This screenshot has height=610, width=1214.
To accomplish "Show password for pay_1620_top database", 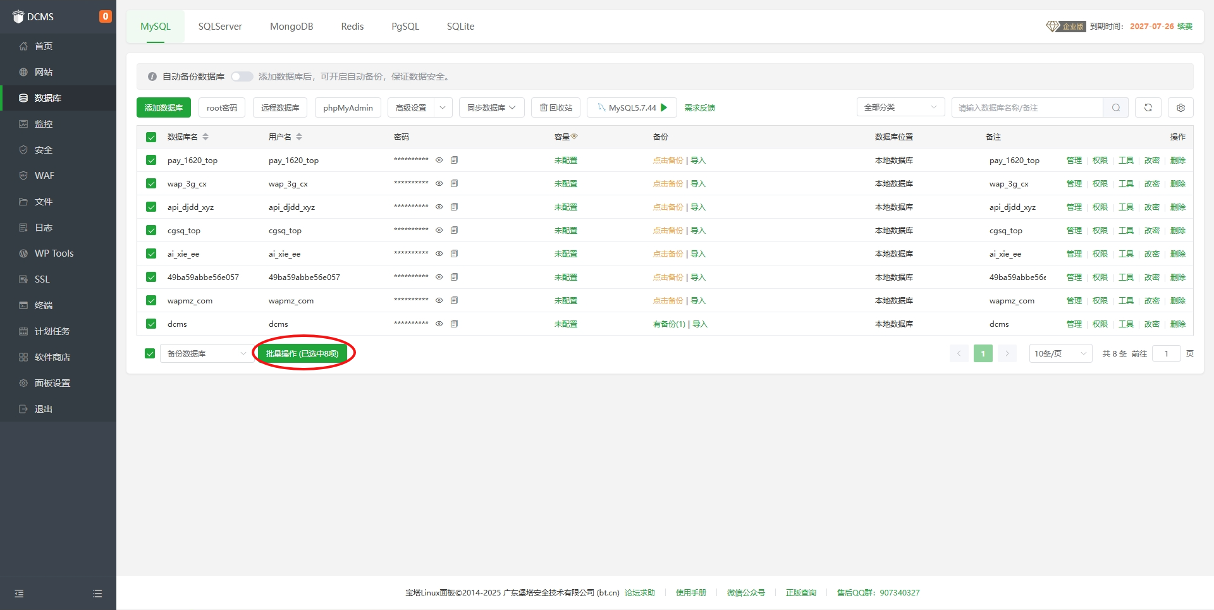I will click(439, 160).
